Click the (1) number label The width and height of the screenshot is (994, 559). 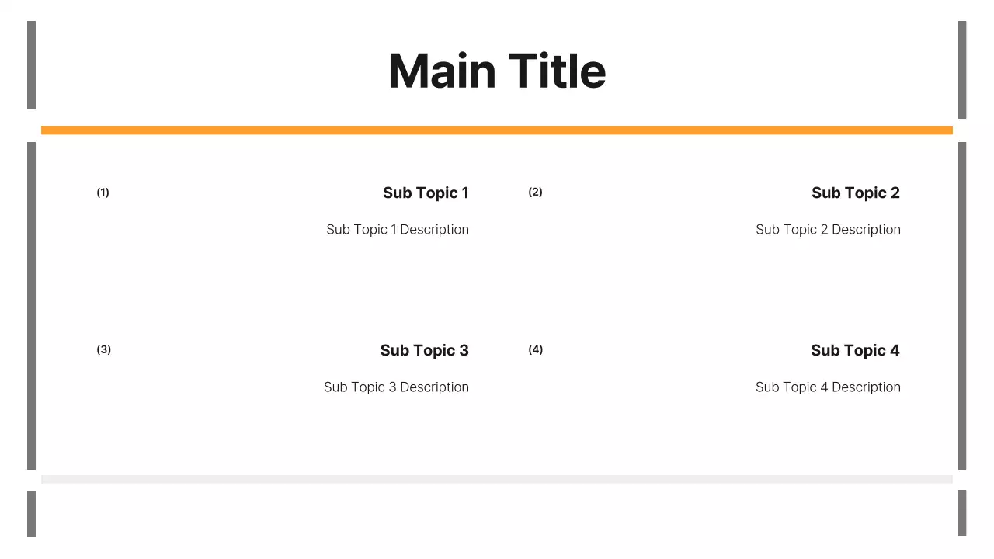point(103,193)
